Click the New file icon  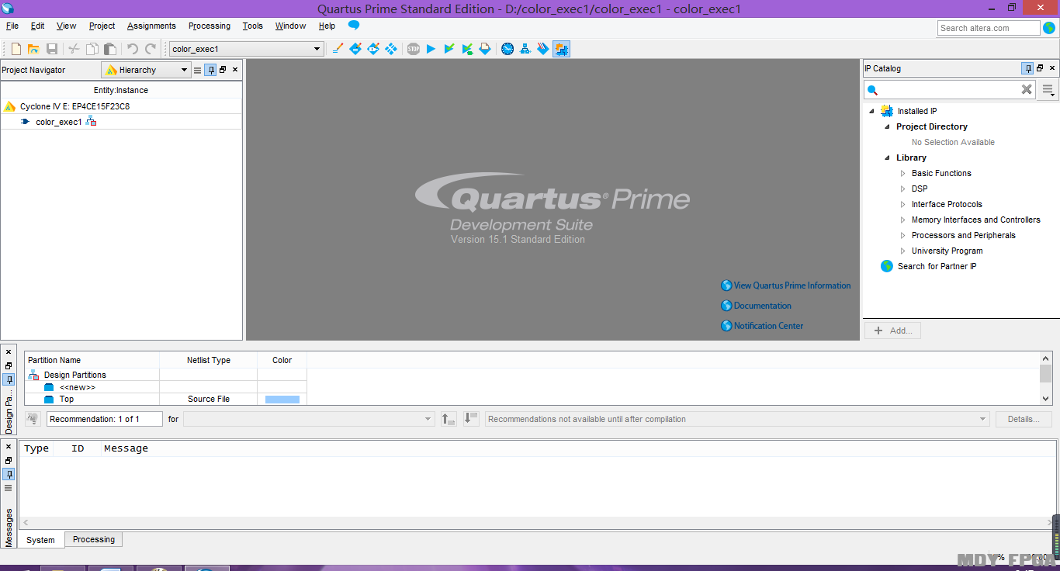(16, 49)
